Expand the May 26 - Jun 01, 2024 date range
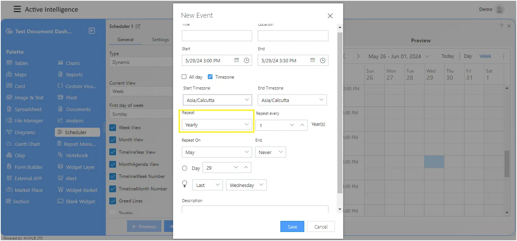This screenshot has width=517, height=241. [399, 56]
